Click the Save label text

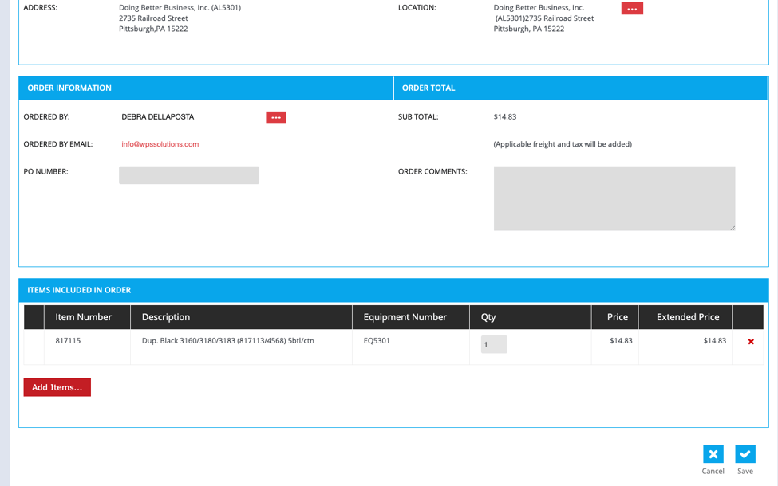pyautogui.click(x=745, y=471)
